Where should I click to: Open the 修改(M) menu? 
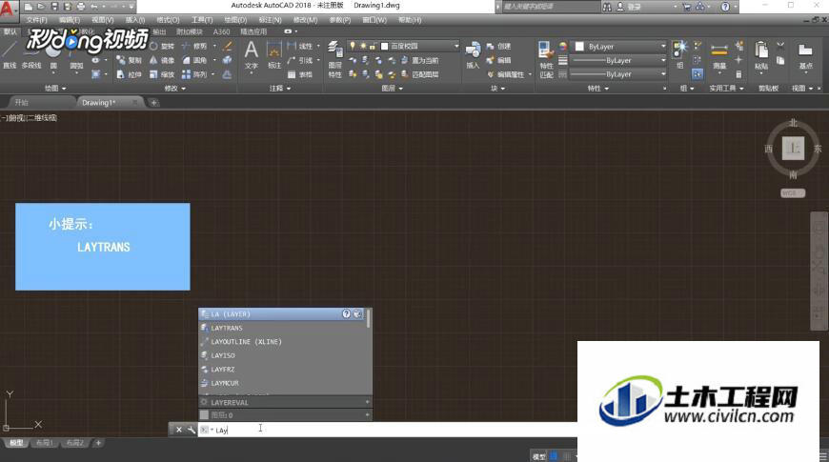305,20
